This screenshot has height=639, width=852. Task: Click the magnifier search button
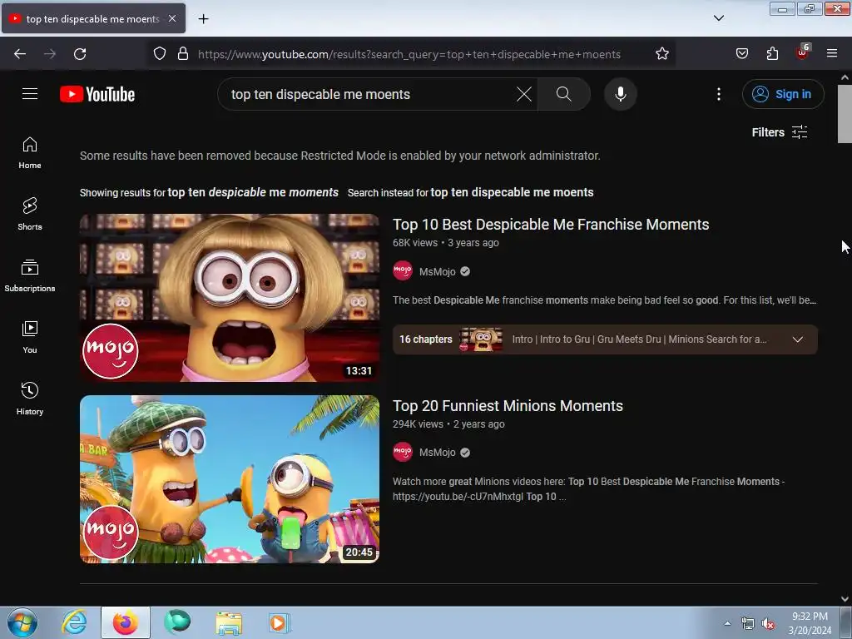pos(563,94)
